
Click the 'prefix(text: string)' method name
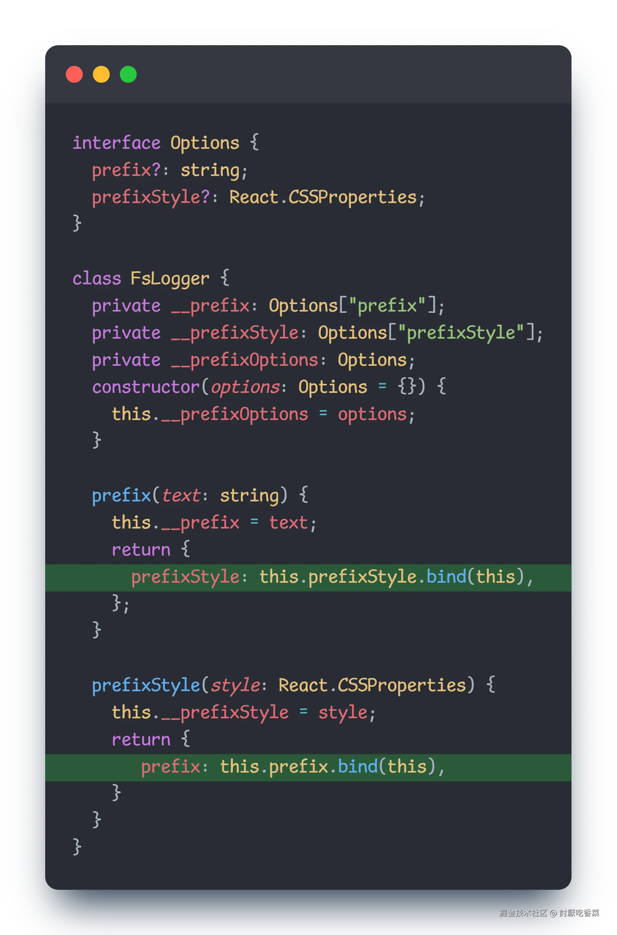[122, 496]
